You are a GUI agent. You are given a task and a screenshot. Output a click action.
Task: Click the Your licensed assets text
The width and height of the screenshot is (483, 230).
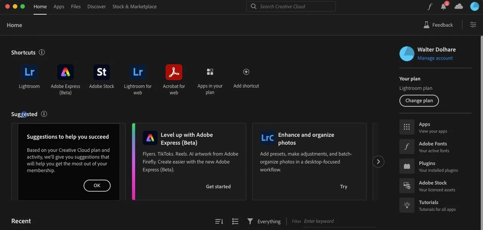coord(437,190)
